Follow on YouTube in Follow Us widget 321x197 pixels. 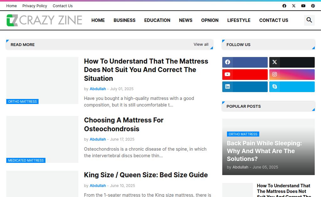click(x=245, y=75)
